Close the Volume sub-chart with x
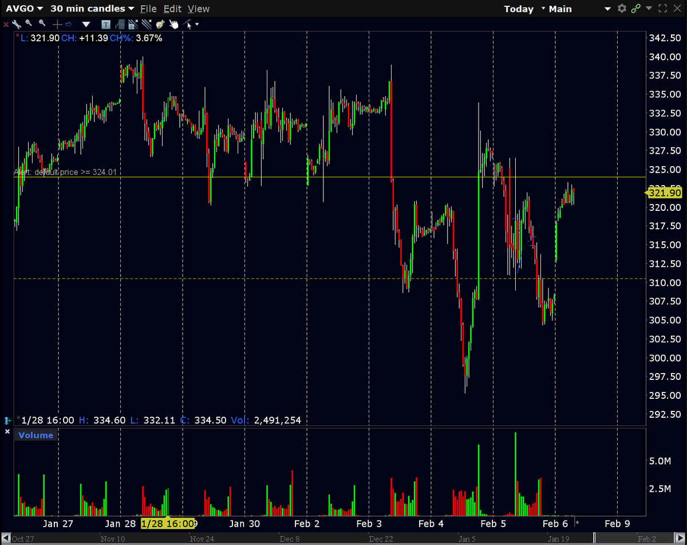687x545 pixels. pyautogui.click(x=7, y=431)
